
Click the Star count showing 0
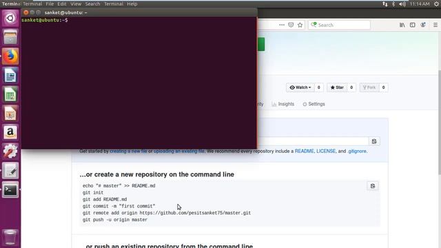[x=351, y=87]
